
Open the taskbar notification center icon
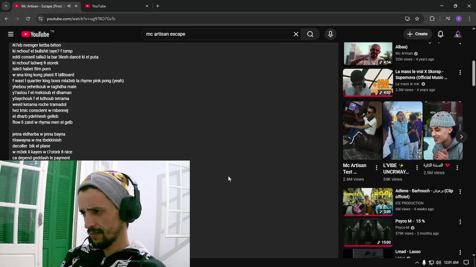point(466,263)
